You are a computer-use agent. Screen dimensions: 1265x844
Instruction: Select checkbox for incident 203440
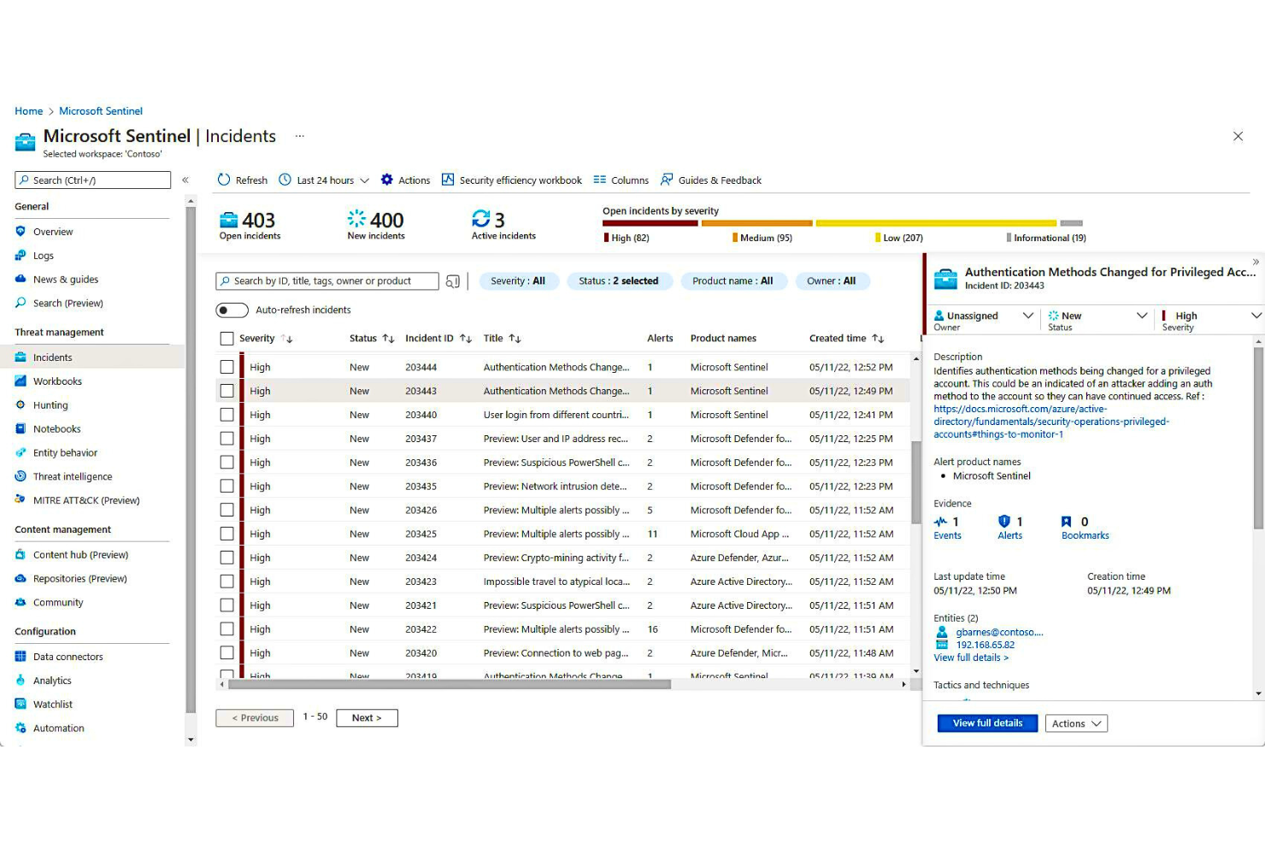pos(227,415)
